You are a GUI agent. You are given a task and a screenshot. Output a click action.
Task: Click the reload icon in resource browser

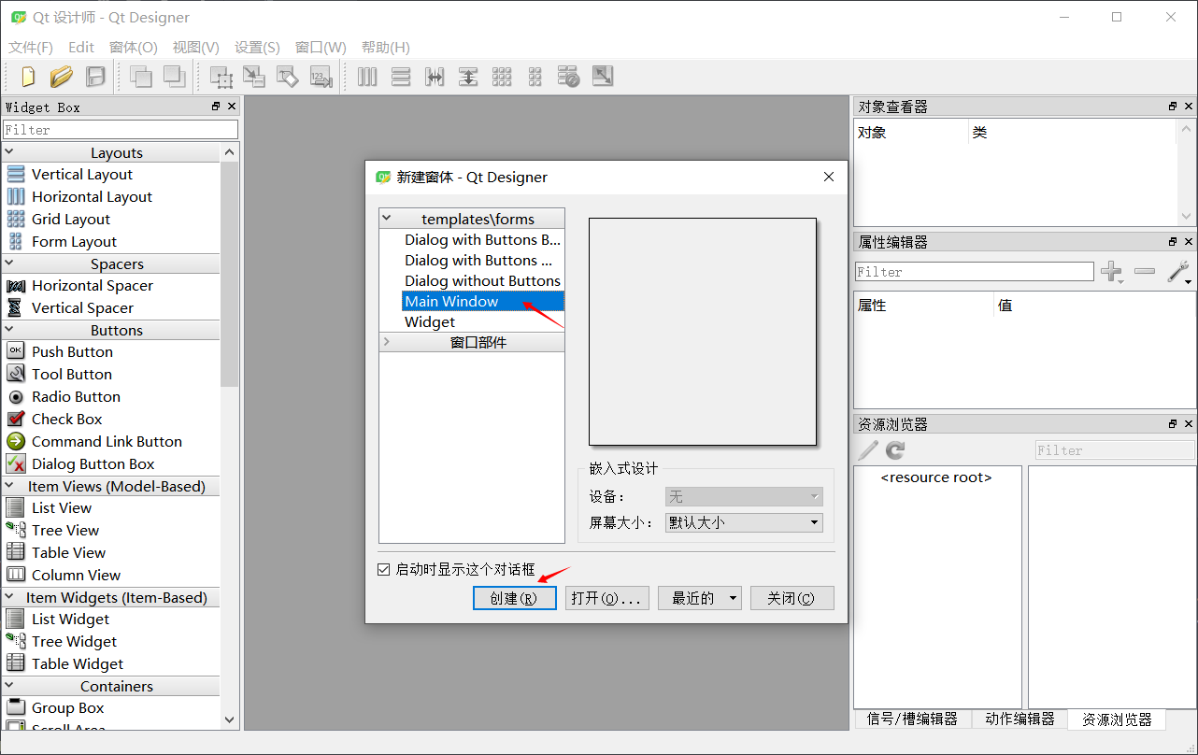tap(895, 450)
